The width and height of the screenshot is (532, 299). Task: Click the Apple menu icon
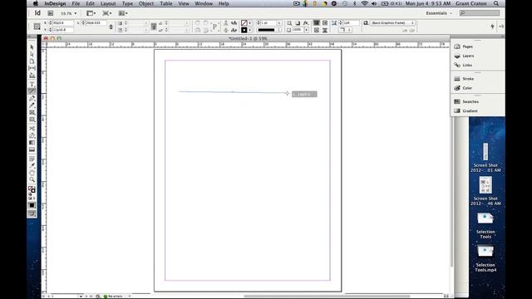coord(35,3)
